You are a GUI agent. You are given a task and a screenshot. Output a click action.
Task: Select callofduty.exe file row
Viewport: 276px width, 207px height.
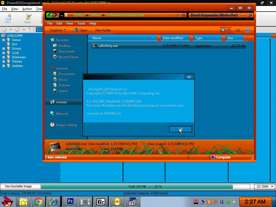pyautogui.click(x=169, y=46)
